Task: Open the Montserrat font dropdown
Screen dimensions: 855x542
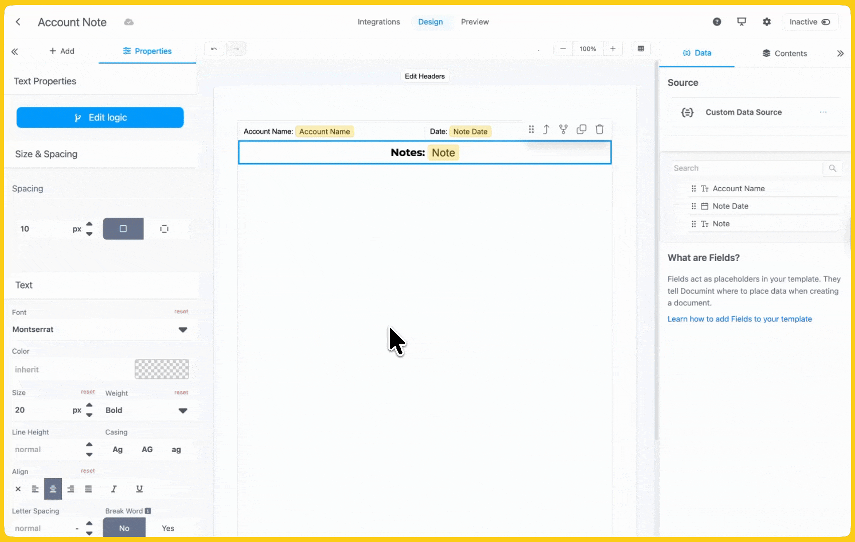Action: 100,330
